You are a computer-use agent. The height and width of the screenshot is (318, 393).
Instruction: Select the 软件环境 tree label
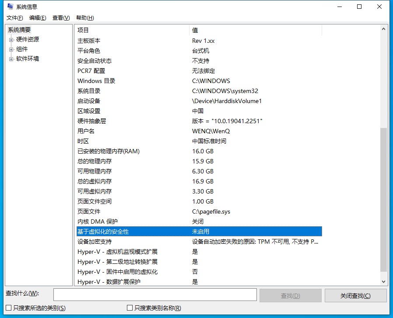28,59
